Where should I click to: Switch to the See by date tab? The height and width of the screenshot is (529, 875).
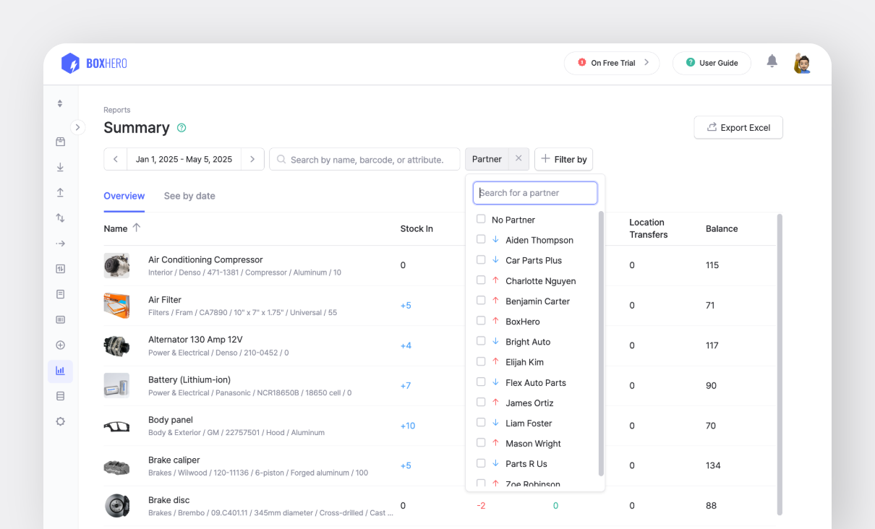click(x=189, y=196)
